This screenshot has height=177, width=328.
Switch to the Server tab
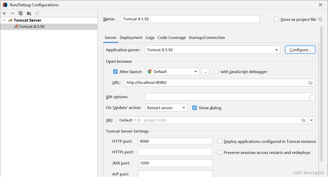pos(111,38)
